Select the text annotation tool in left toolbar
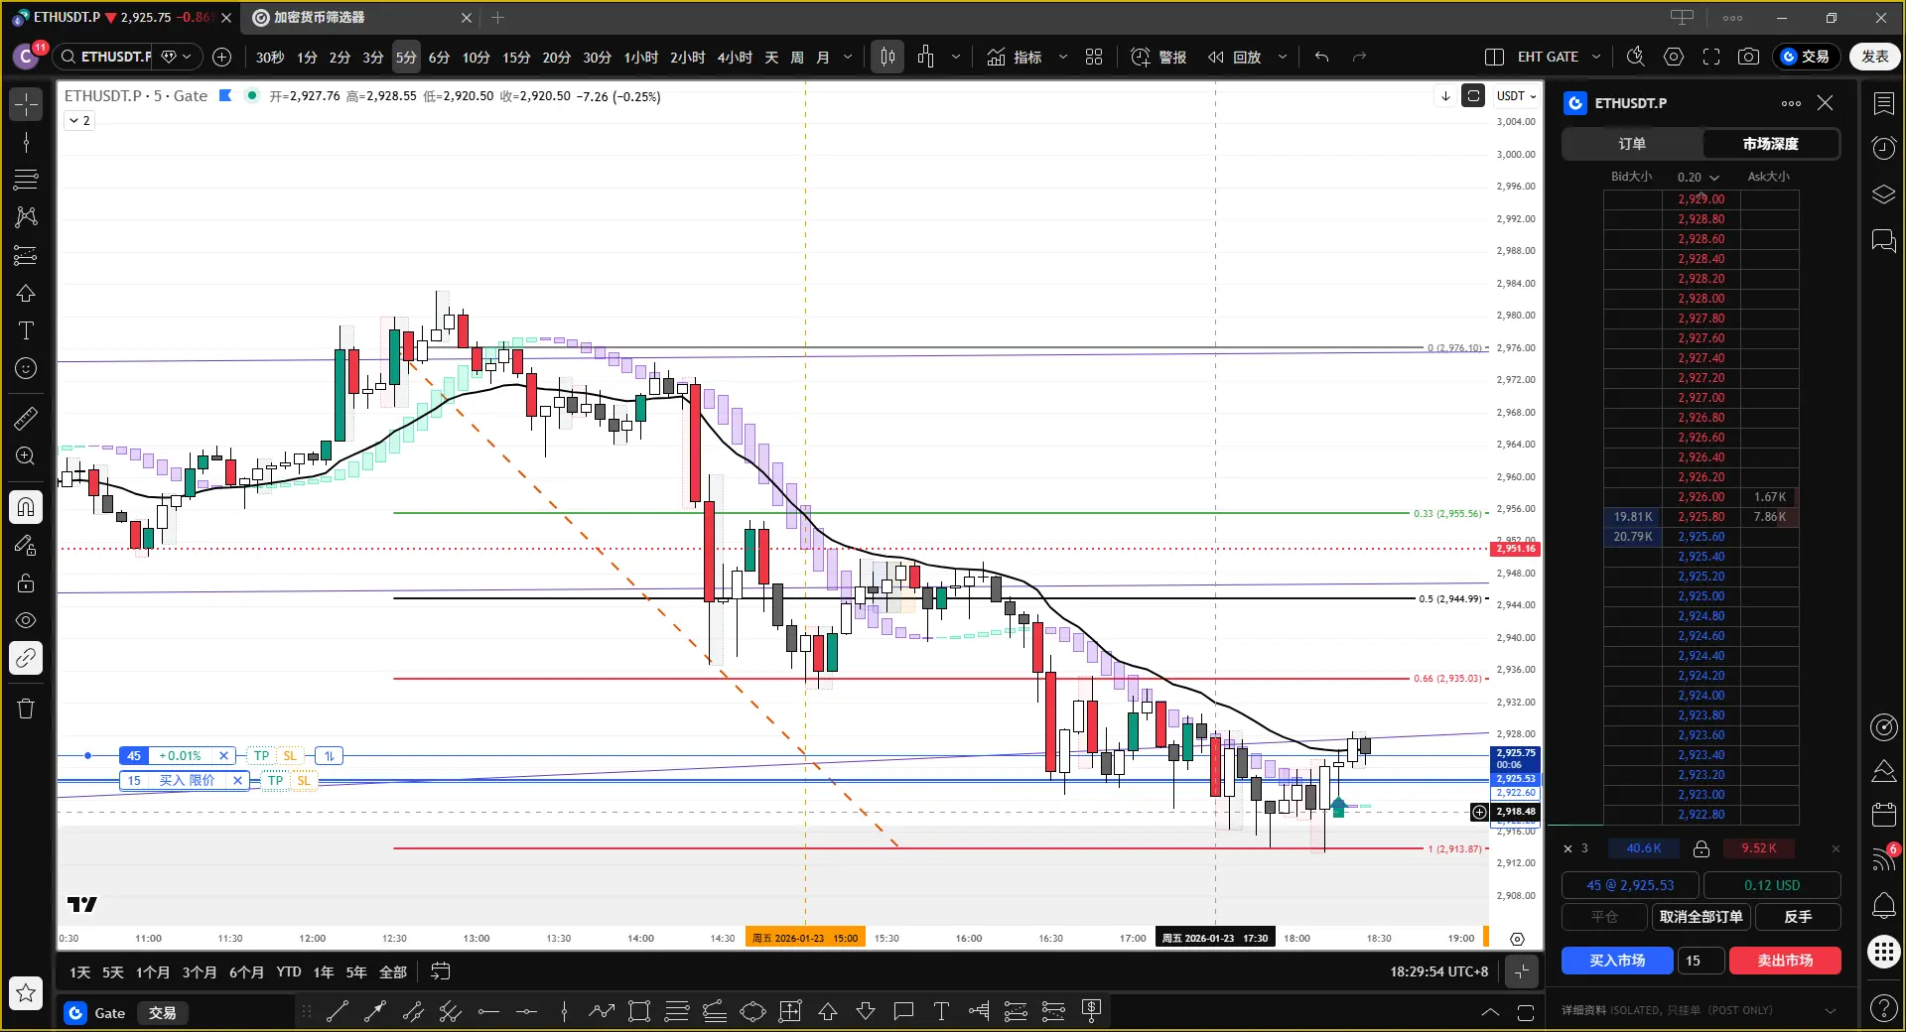This screenshot has height=1032, width=1906. point(26,330)
